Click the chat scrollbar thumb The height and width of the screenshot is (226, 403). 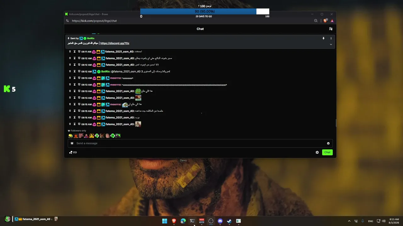(336, 123)
